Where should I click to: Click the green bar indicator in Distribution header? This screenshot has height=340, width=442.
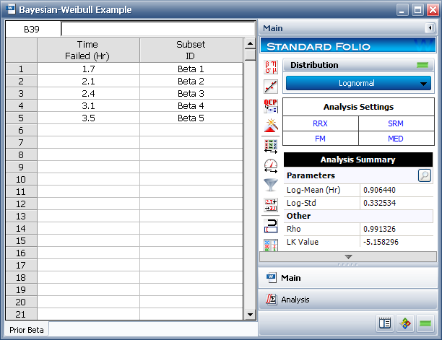pyautogui.click(x=422, y=65)
